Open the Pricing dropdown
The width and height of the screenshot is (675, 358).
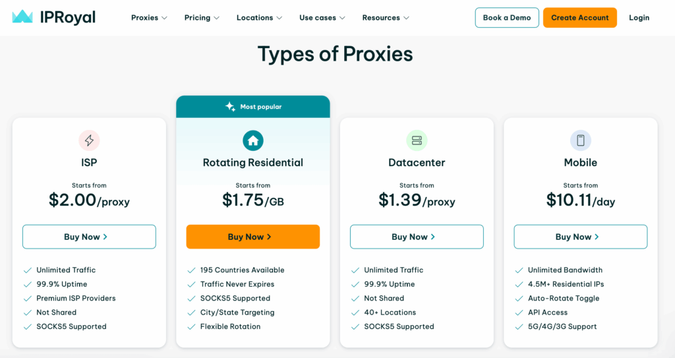click(x=202, y=18)
